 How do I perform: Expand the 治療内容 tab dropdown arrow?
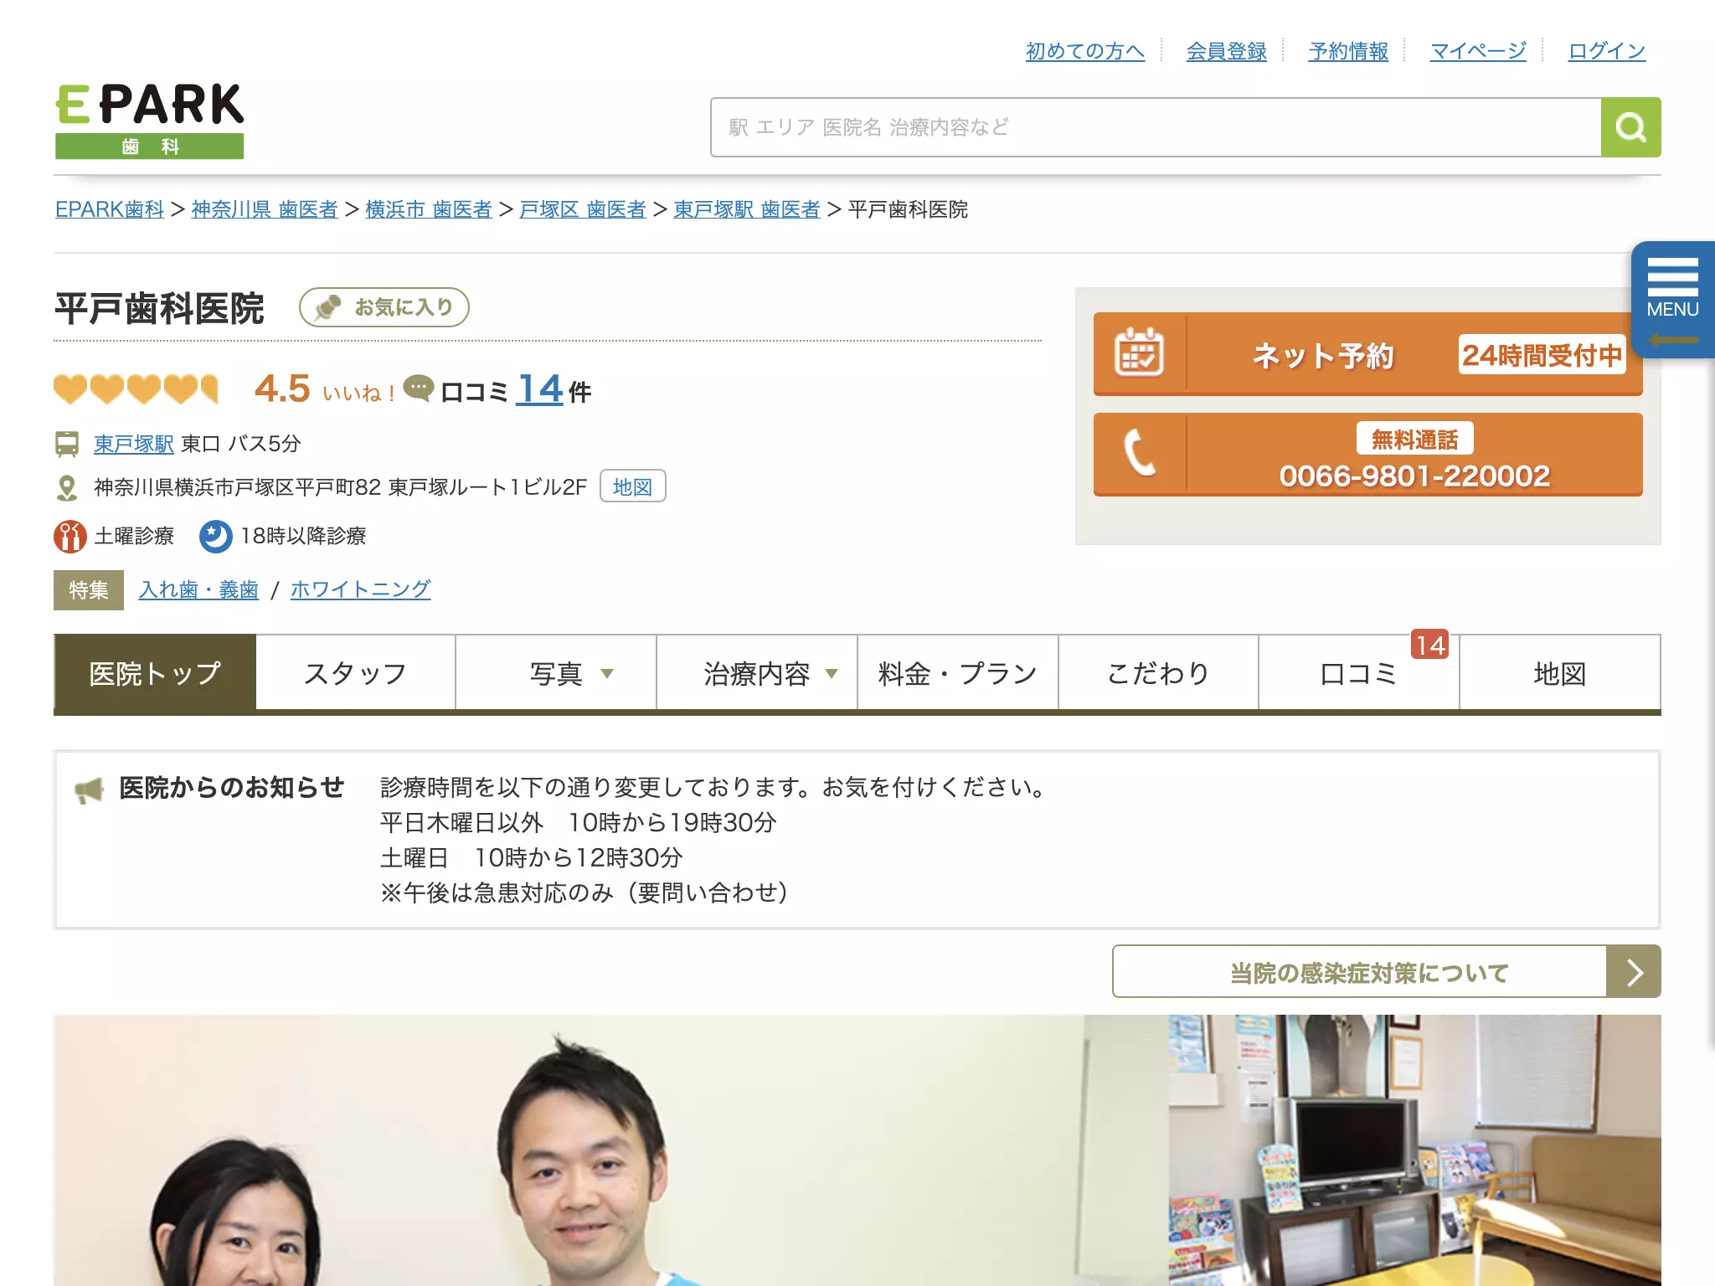coord(832,674)
